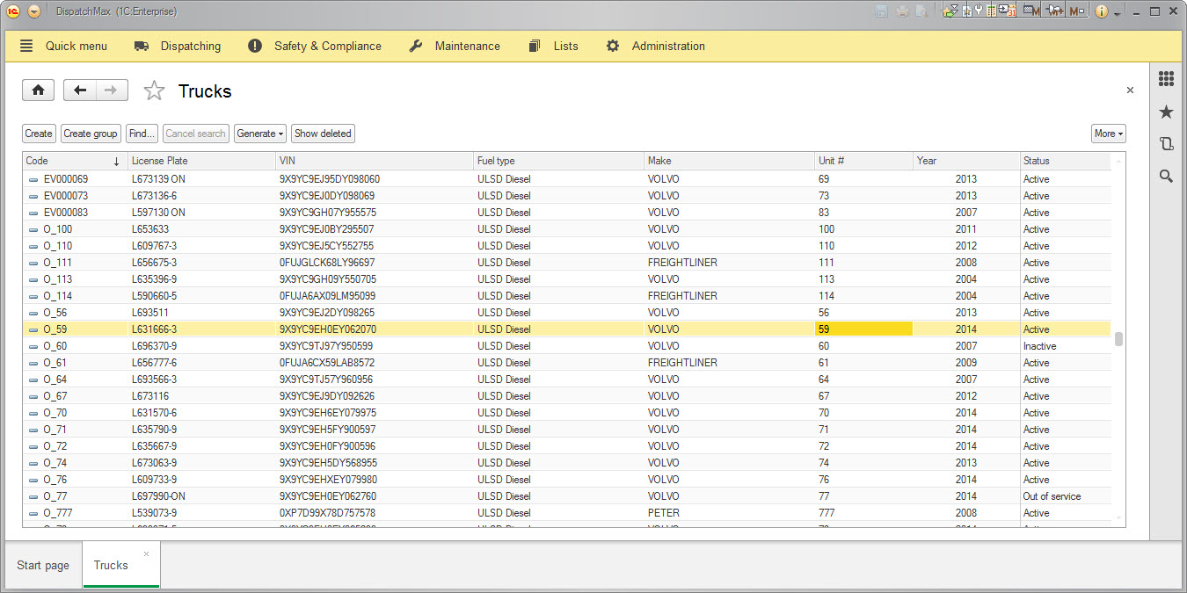This screenshot has width=1187, height=593.
Task: Open the Dispatching menu
Action: [178, 46]
